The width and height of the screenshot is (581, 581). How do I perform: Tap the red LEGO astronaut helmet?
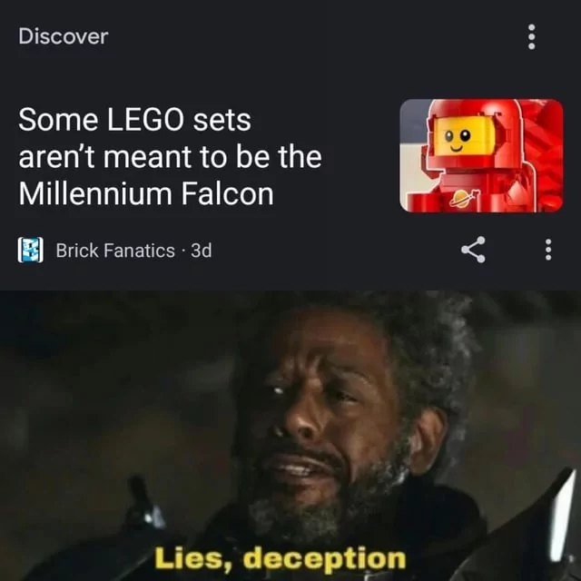pyautogui.click(x=475, y=133)
